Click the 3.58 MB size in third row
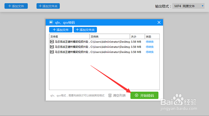The height and width of the screenshot is (116, 209). pyautogui.click(x=136, y=52)
